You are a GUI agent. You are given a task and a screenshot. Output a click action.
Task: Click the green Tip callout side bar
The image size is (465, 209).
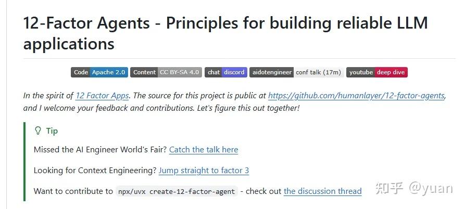pyautogui.click(x=24, y=161)
